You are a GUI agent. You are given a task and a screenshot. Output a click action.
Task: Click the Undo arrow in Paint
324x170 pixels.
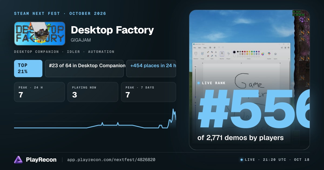[219, 47]
